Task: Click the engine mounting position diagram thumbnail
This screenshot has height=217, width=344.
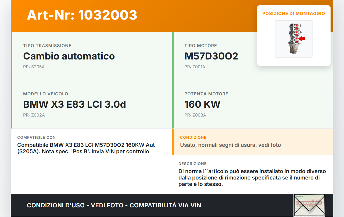Action: (294, 39)
